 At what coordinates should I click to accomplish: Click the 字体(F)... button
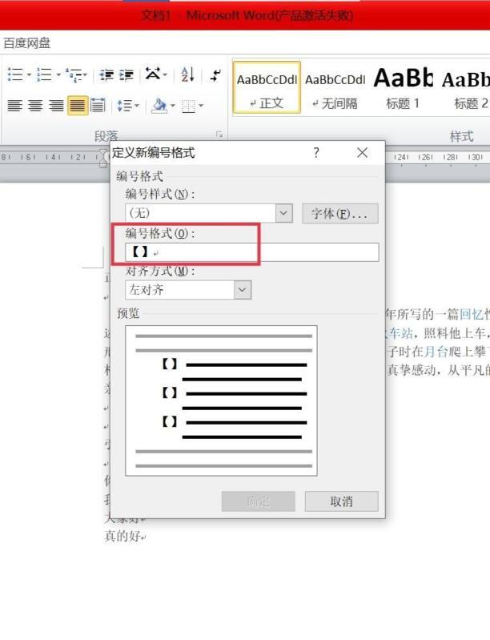(x=339, y=213)
